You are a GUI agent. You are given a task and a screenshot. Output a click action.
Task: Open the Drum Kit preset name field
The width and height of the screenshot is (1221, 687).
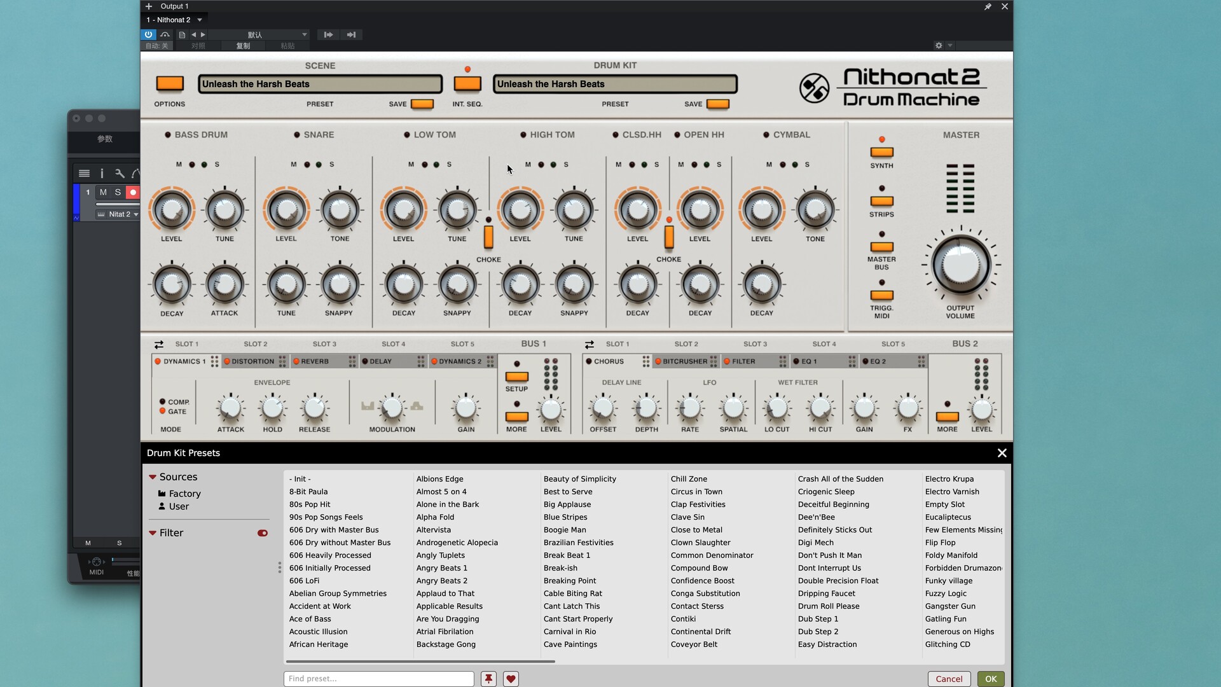615,84
